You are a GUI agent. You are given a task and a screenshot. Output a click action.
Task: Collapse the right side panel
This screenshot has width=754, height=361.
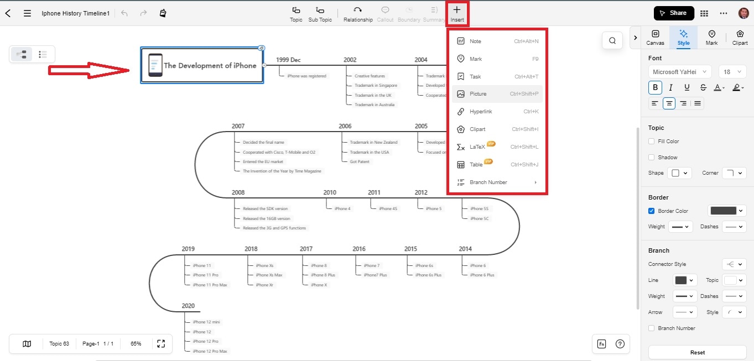click(635, 38)
